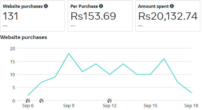
Task: Click the 131 purchases total value
Action: pyautogui.click(x=10, y=16)
